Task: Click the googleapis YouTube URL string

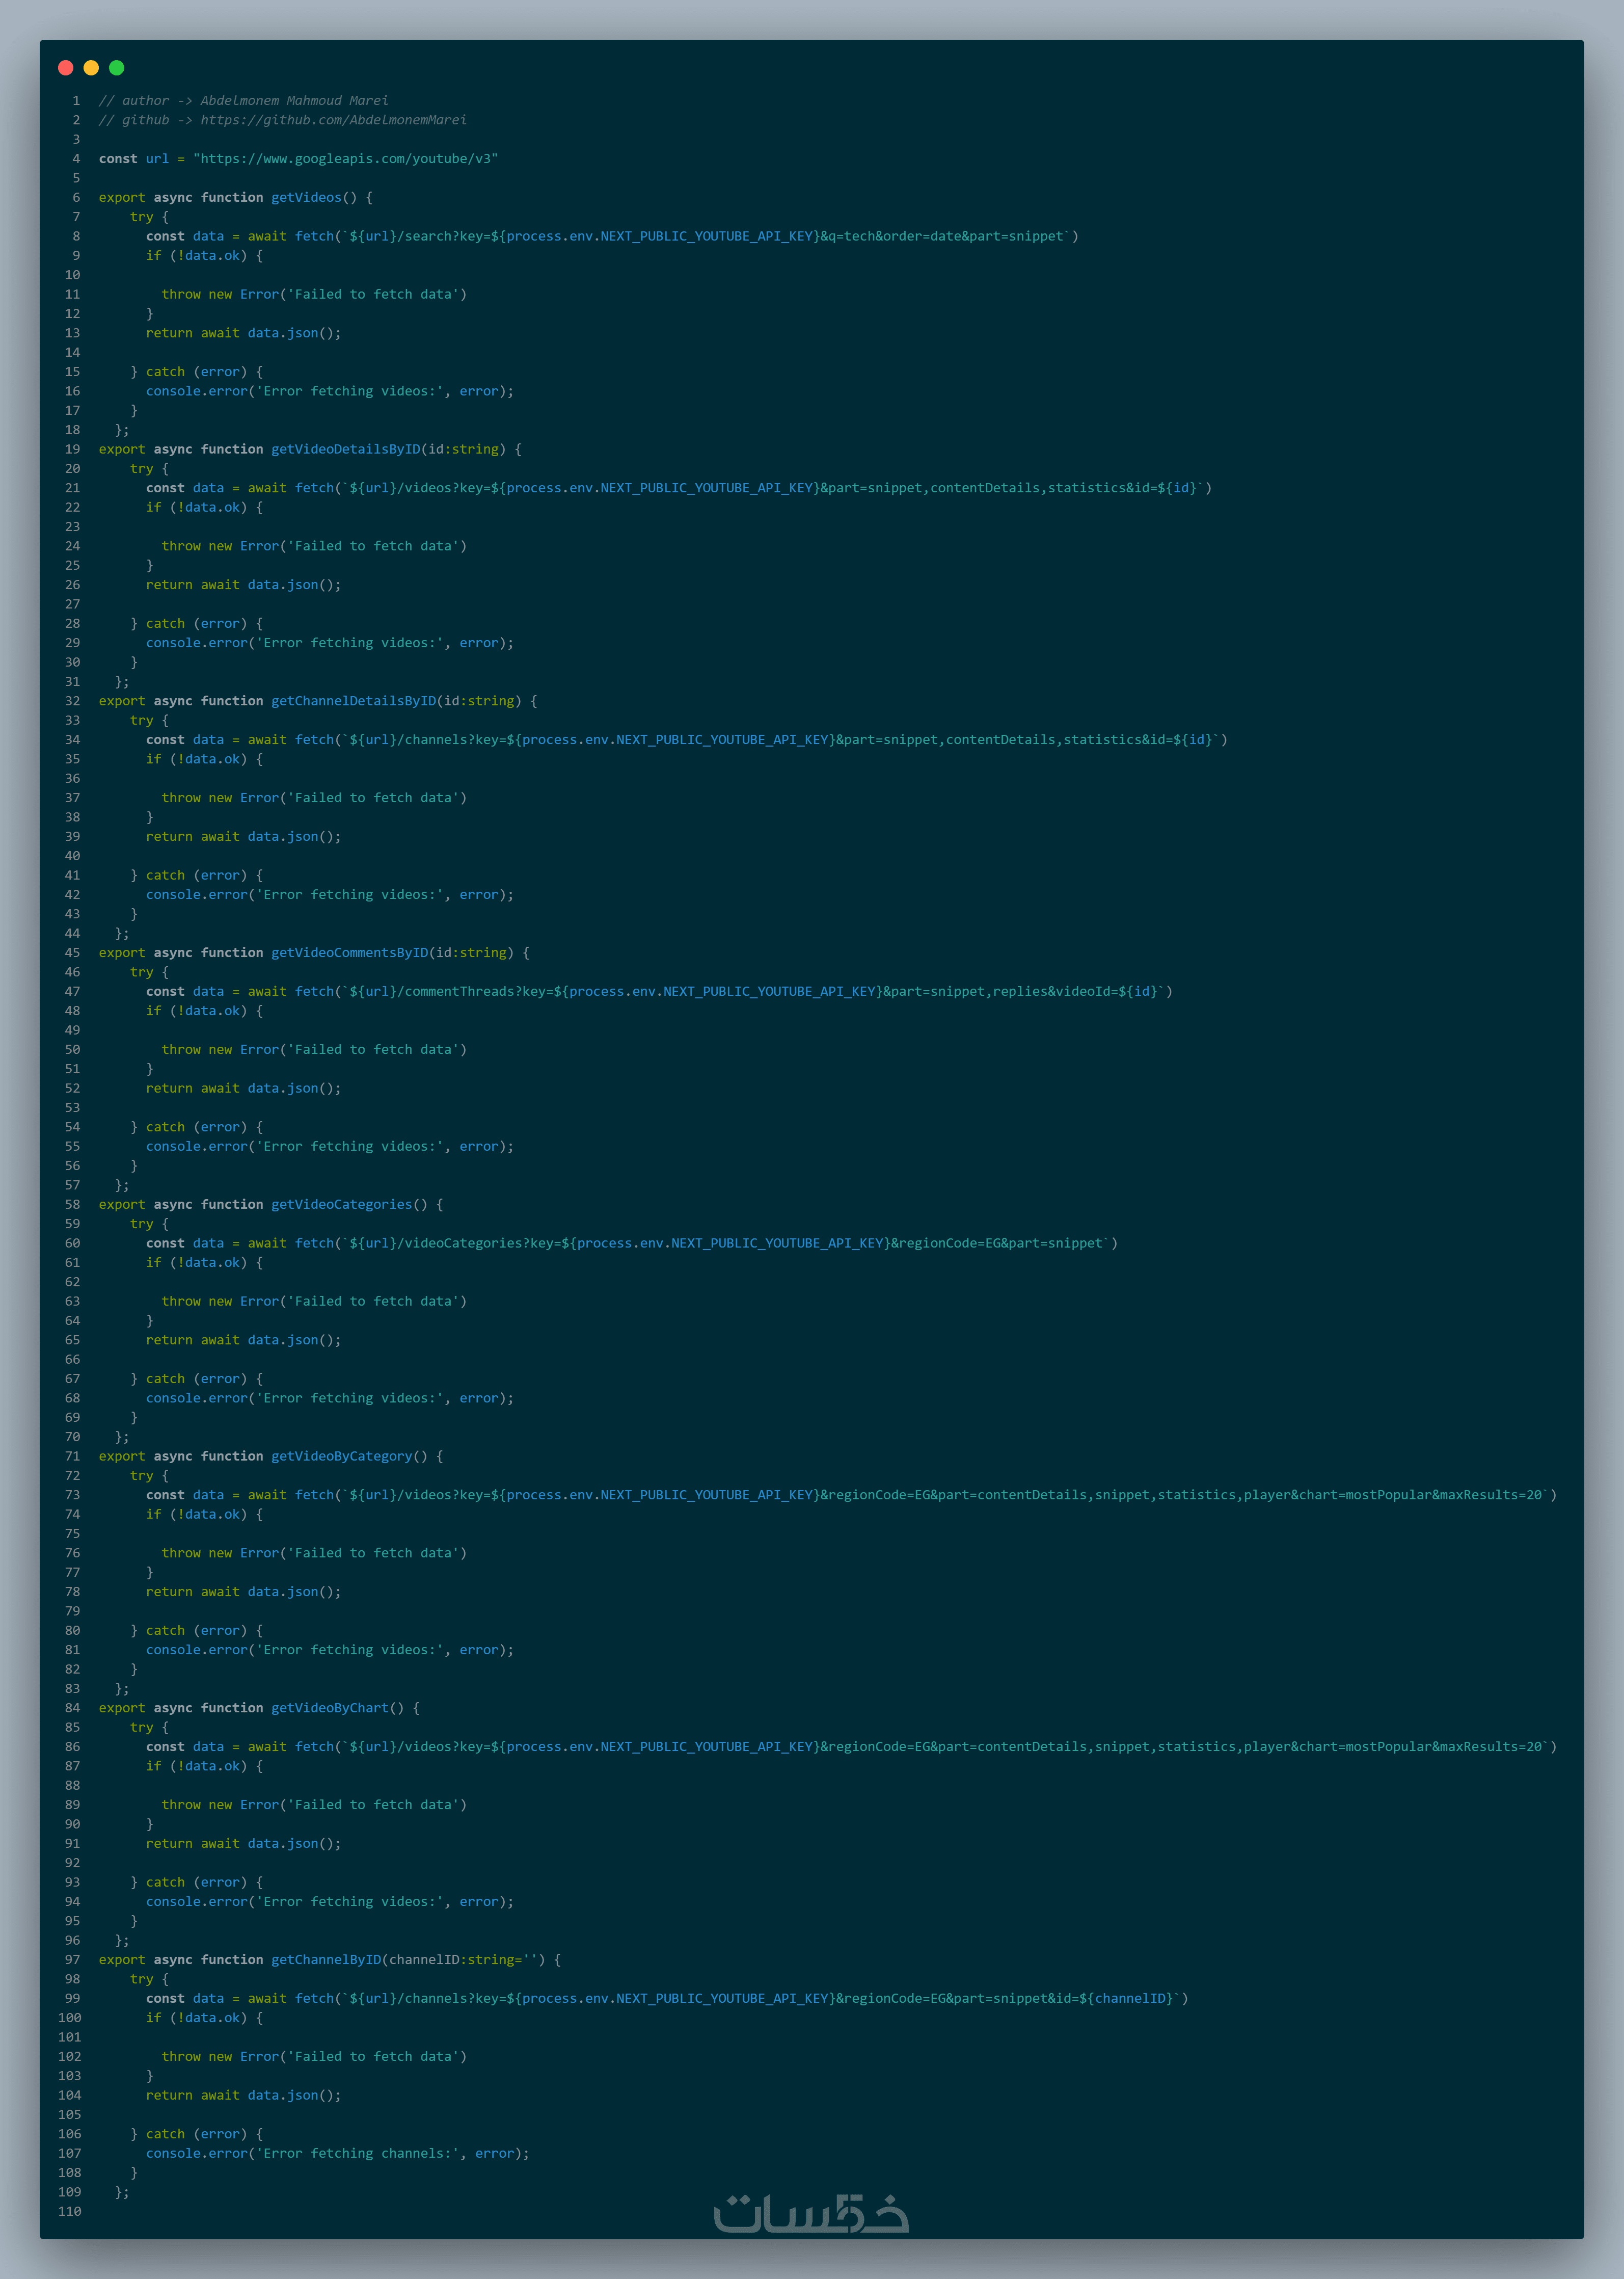Action: [345, 159]
